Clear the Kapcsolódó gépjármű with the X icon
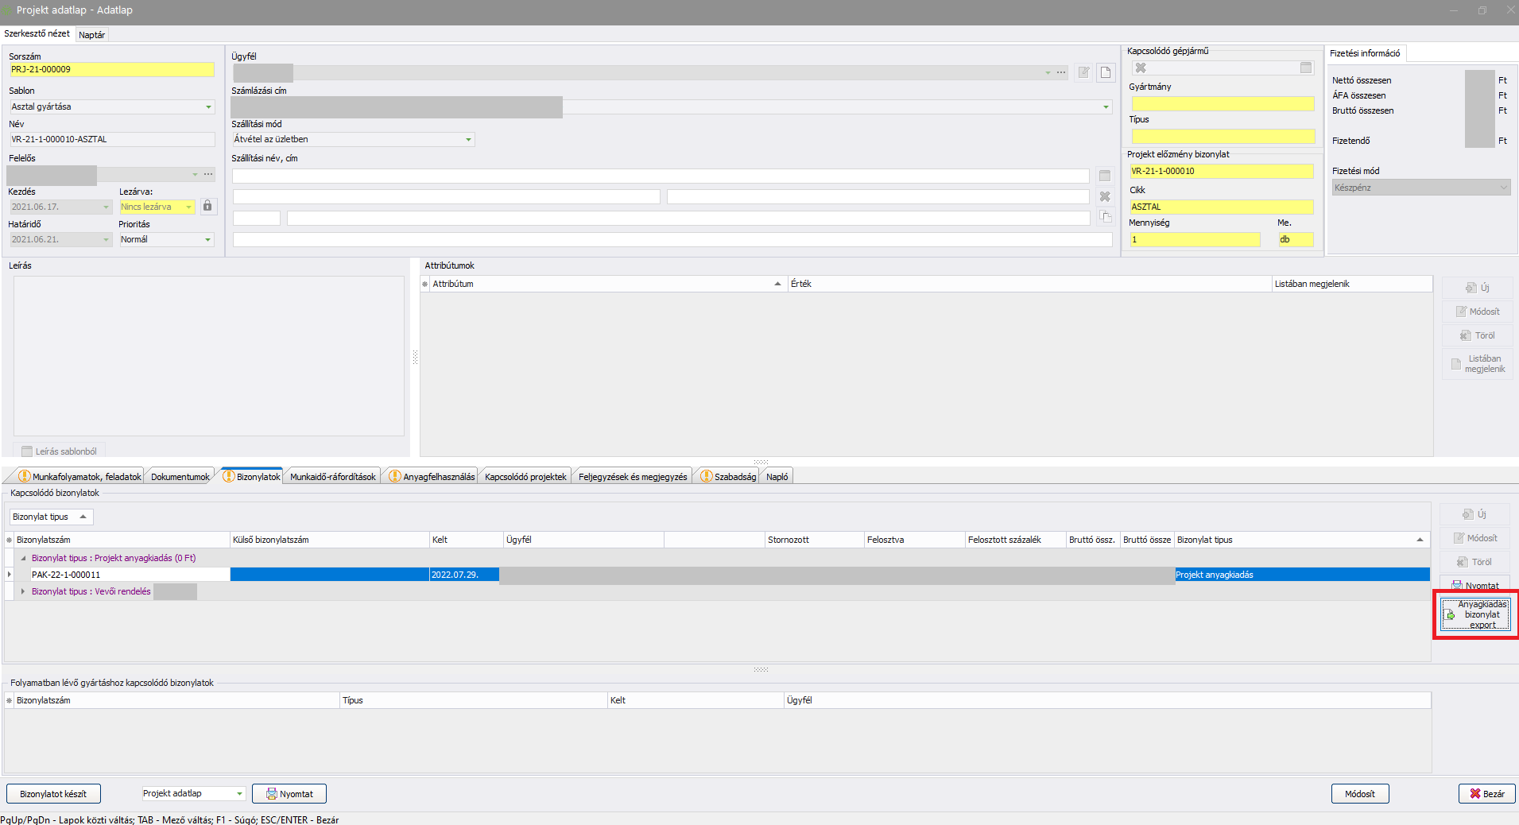This screenshot has width=1519, height=825. 1141,68
